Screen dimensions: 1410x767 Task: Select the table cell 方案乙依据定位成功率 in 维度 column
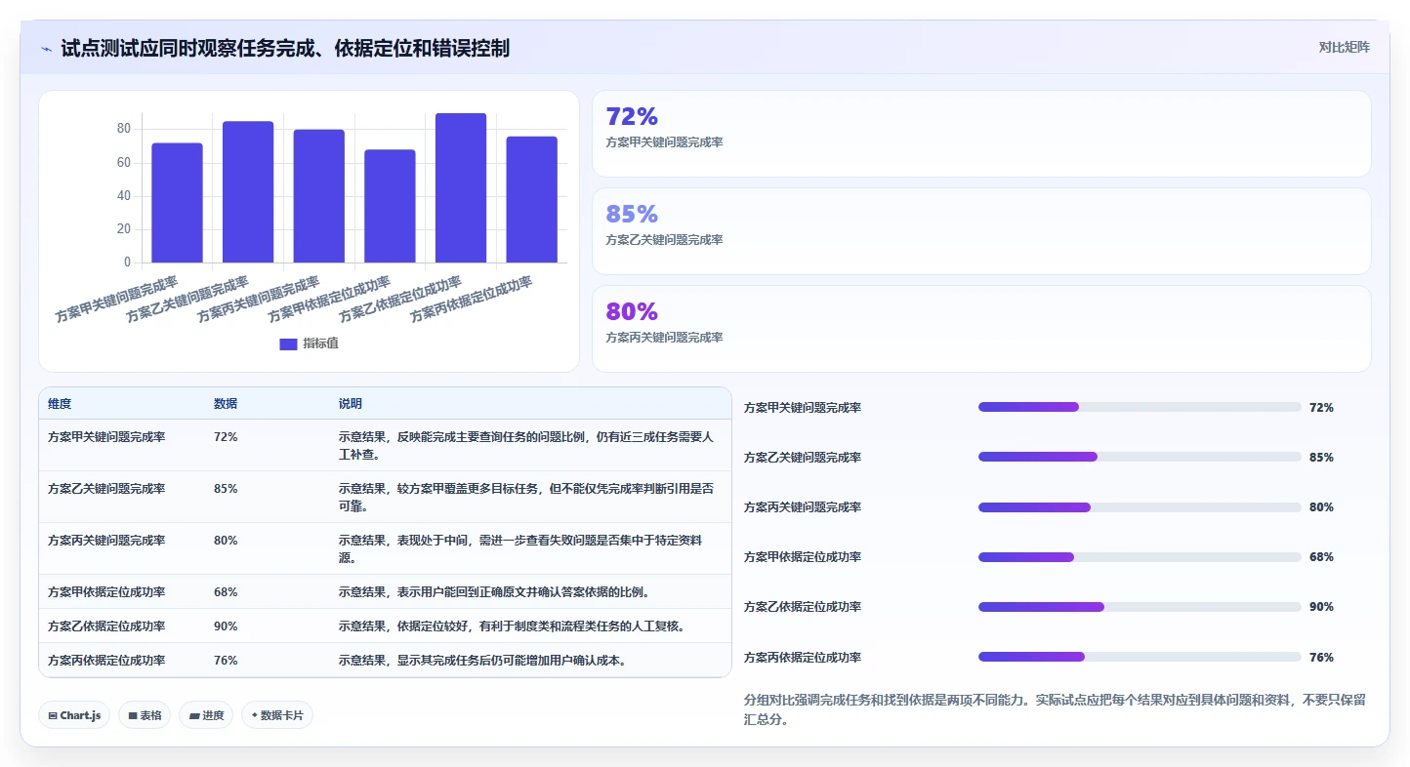tap(106, 626)
